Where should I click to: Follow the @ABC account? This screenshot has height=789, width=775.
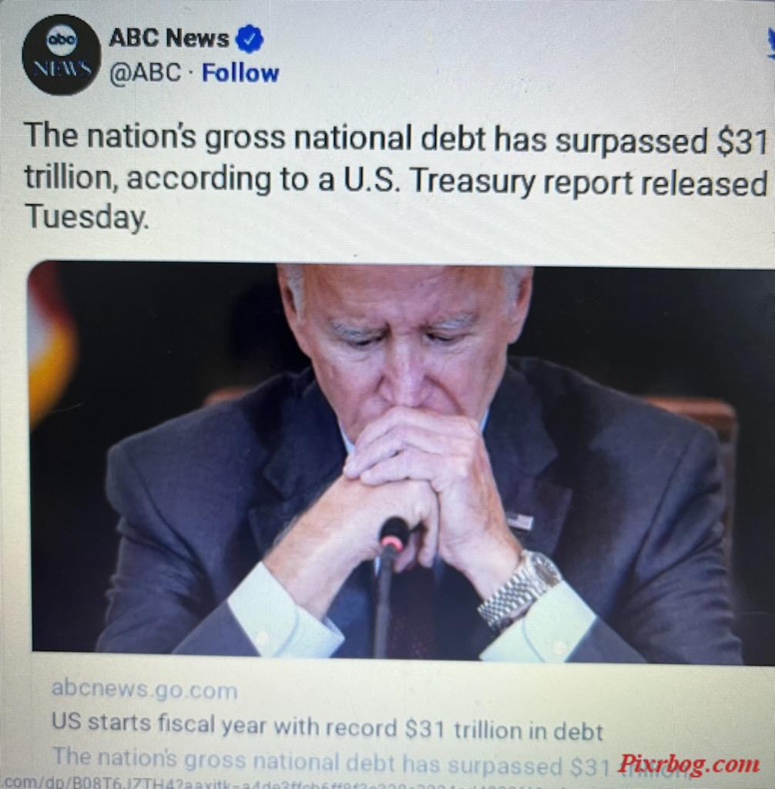click(x=240, y=73)
